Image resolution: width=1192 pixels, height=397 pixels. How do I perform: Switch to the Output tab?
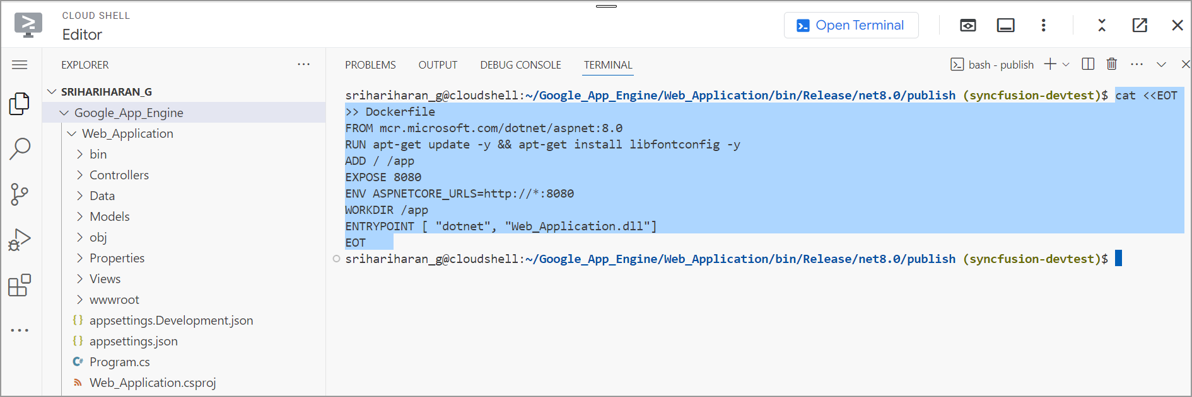pos(438,65)
